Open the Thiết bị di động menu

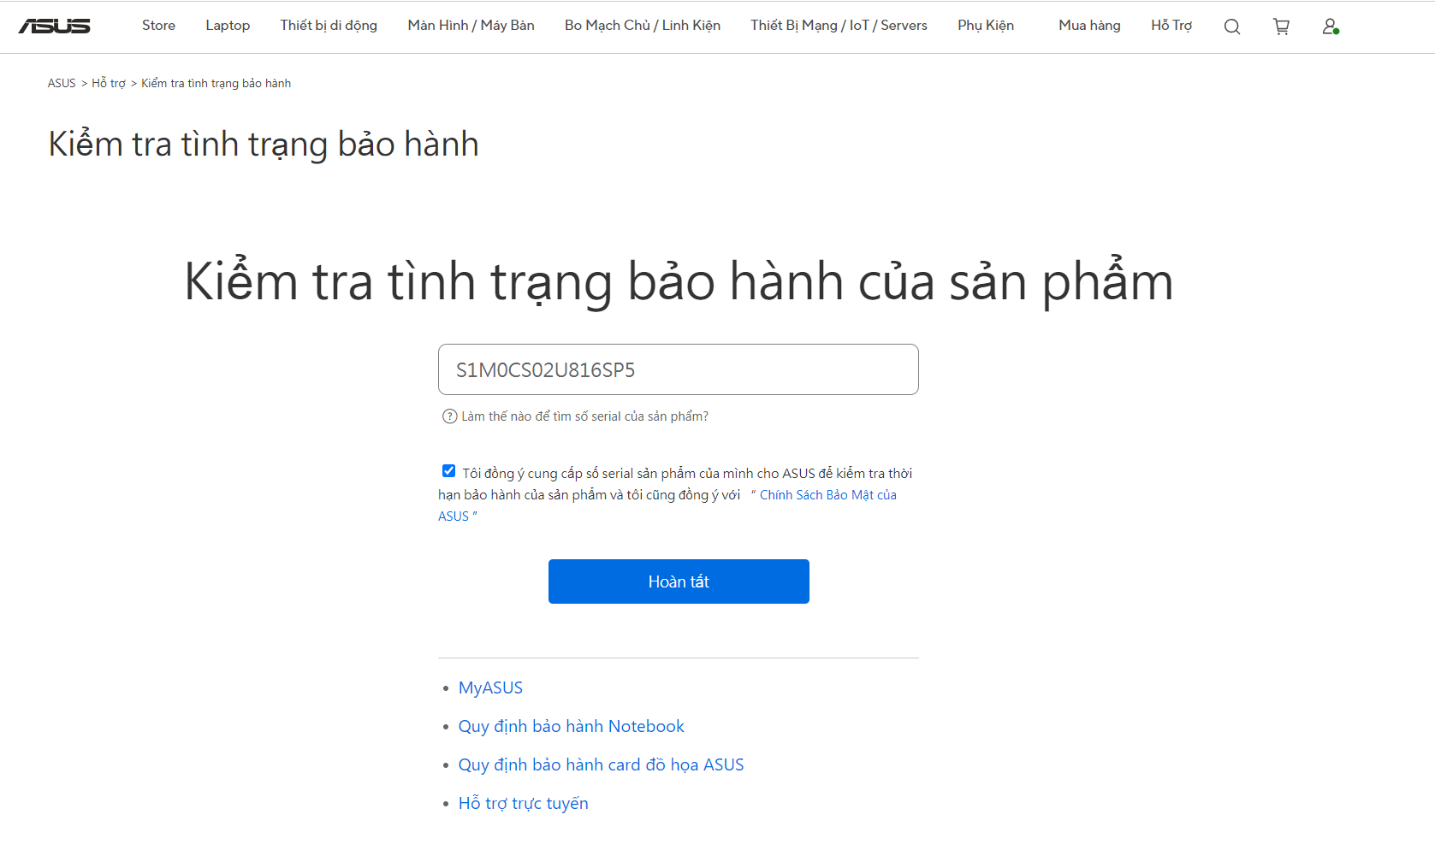329,26
